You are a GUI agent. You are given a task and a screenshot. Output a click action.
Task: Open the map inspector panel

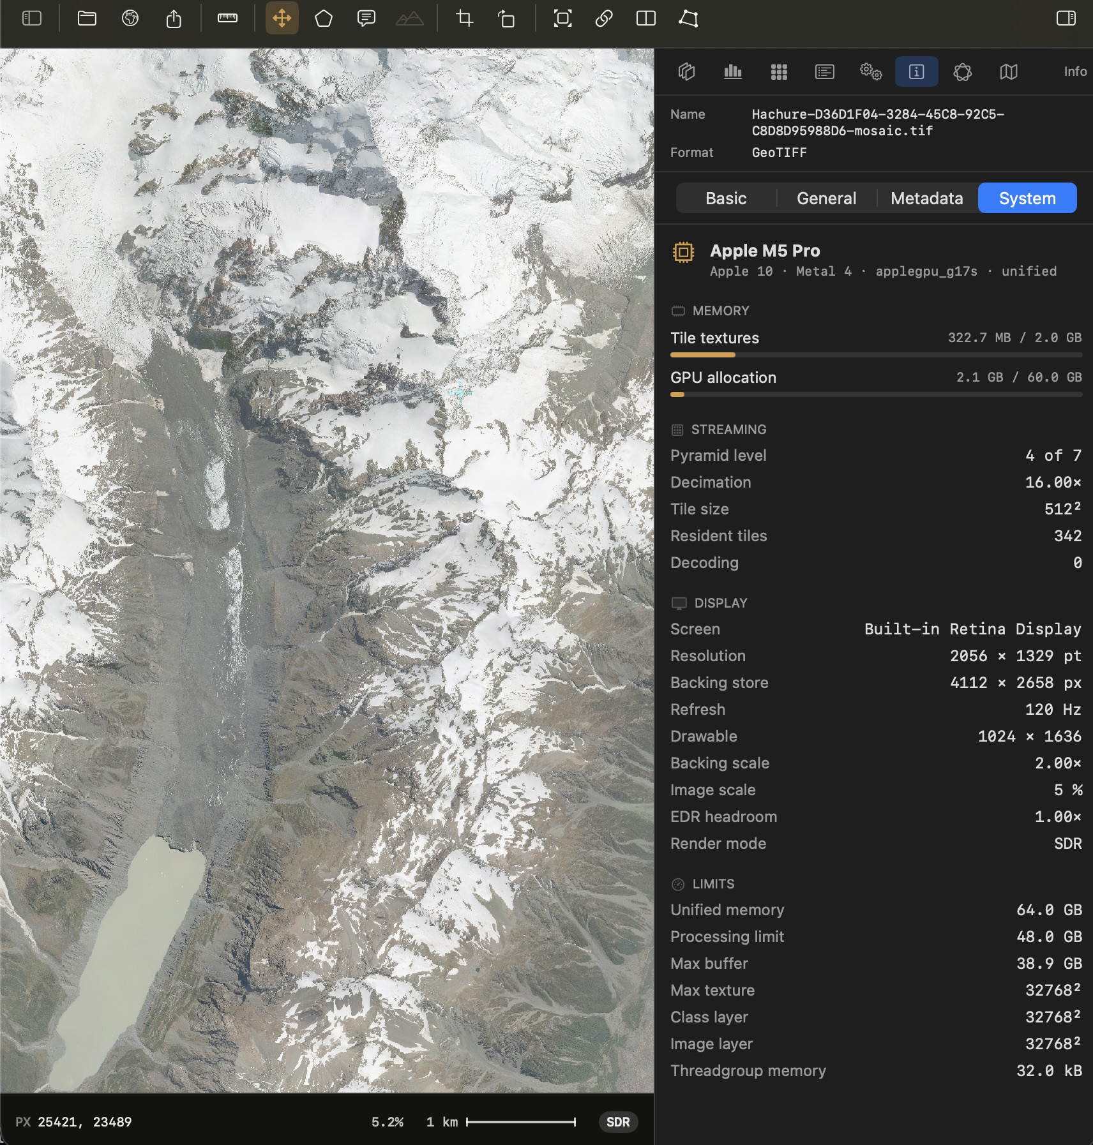point(1009,71)
